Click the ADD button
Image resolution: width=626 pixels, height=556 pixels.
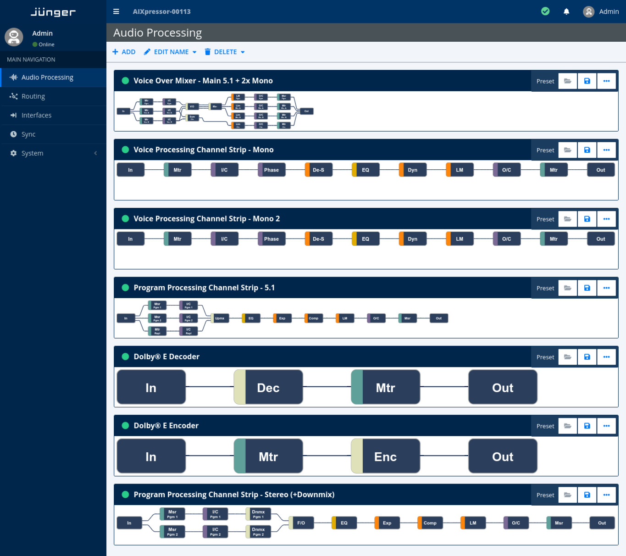(123, 52)
